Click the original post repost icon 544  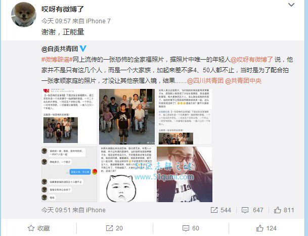coord(221,210)
